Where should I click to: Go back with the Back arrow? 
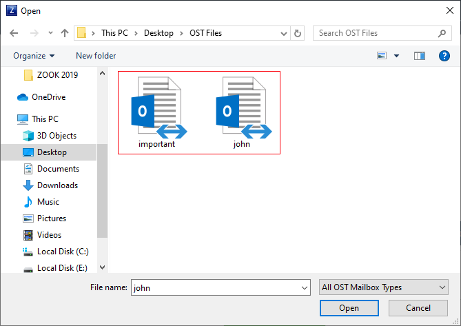pyautogui.click(x=14, y=33)
